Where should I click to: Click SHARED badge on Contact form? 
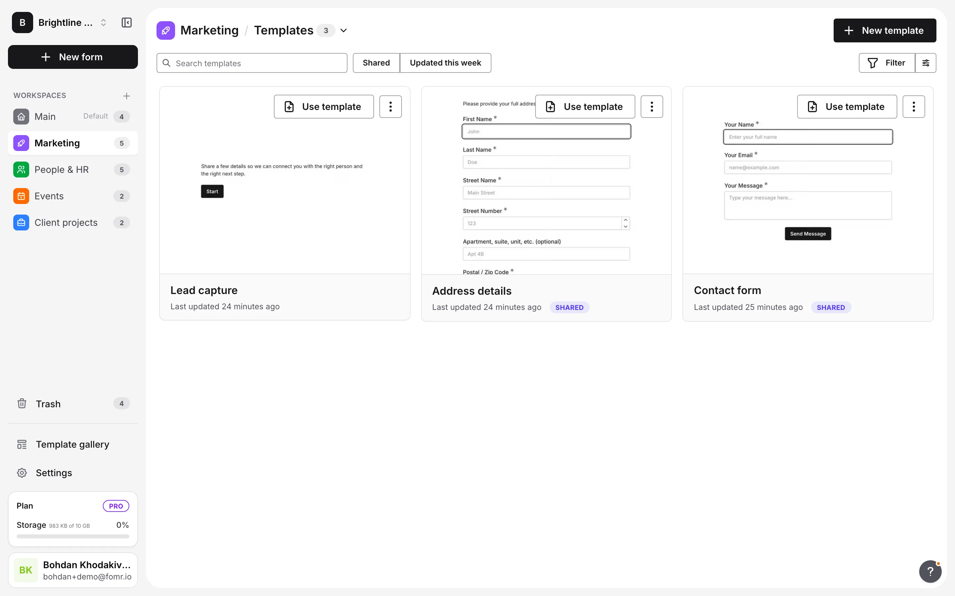coord(831,308)
